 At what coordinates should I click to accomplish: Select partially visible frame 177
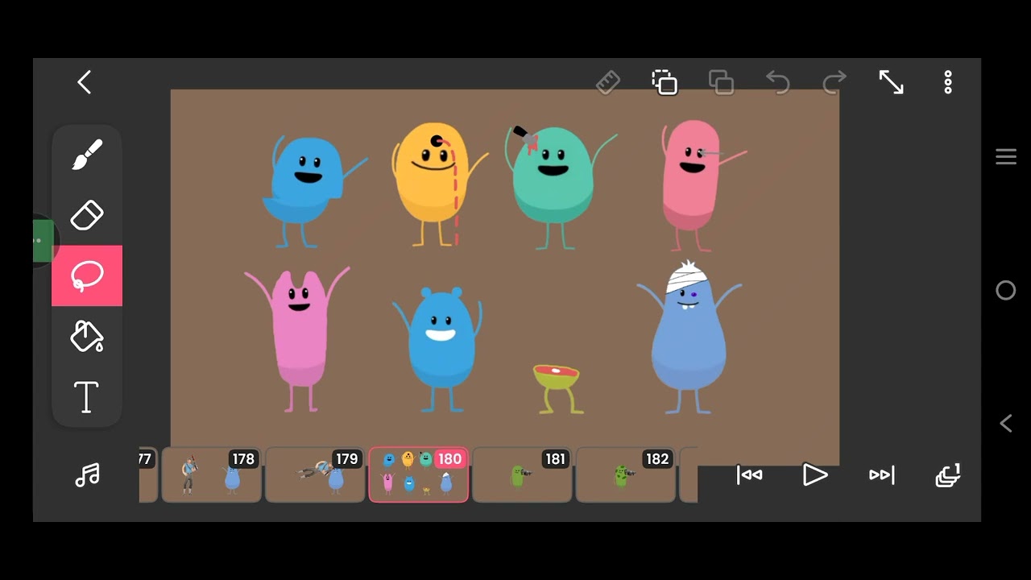coord(148,475)
